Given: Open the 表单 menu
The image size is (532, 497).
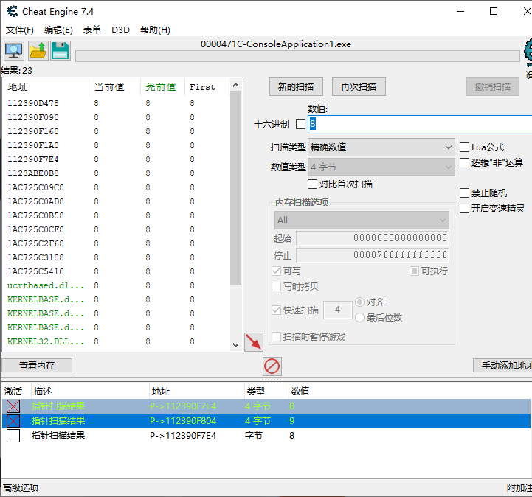Looking at the screenshot, I should [x=92, y=30].
